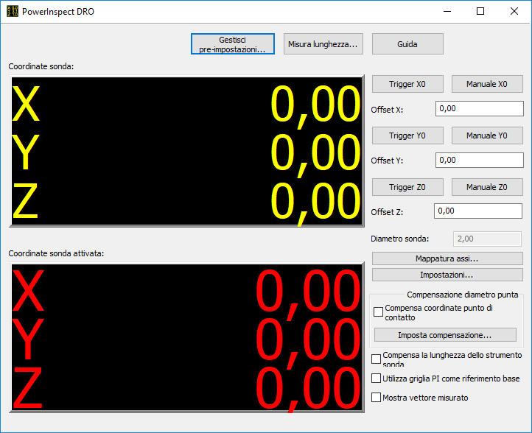
Task: Open Gestisci pre-impostazioni dialog
Action: [232, 44]
